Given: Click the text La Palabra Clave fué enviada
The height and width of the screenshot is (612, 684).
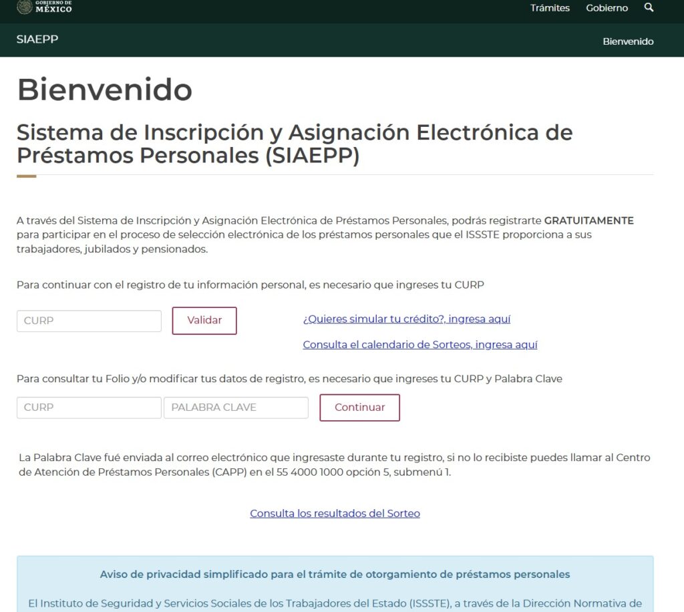Looking at the screenshot, I should [x=335, y=464].
